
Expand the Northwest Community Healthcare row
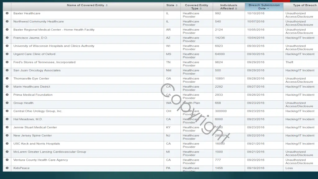pos(7,21)
